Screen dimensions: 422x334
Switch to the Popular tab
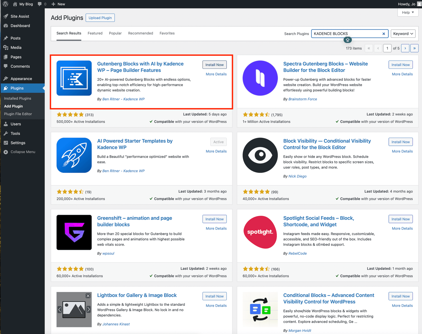click(x=115, y=33)
